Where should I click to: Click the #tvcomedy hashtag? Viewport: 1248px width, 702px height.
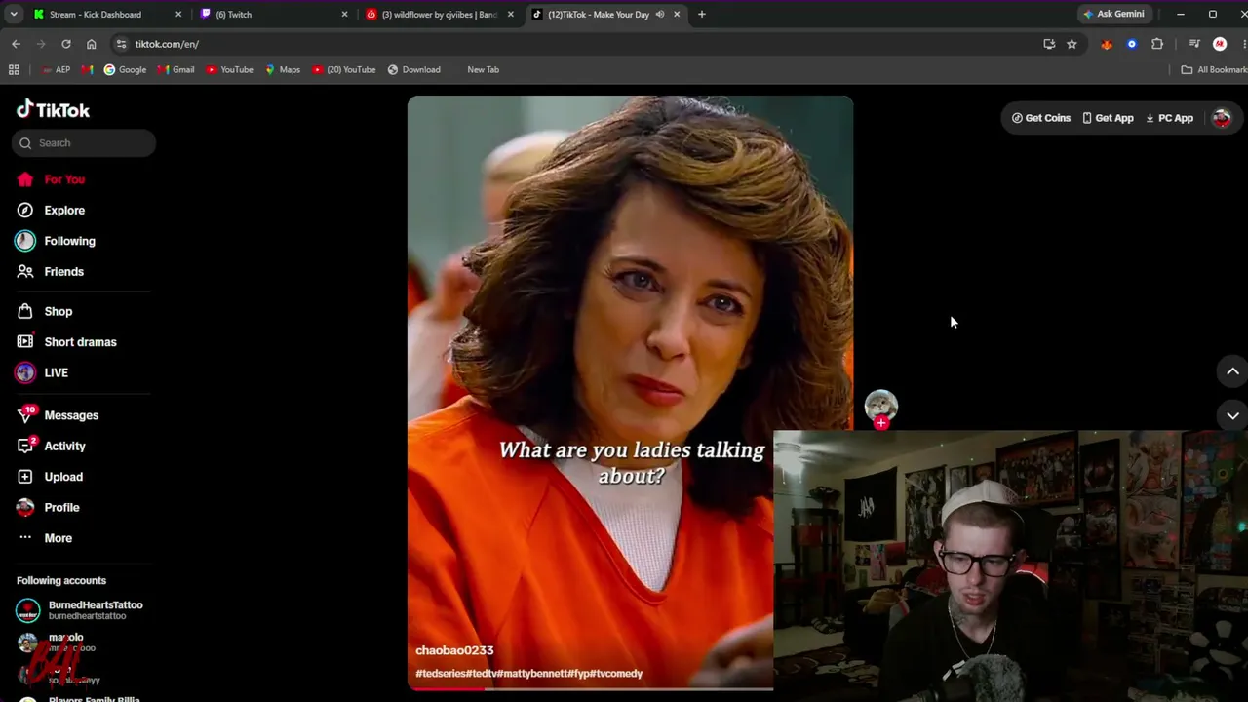coord(616,674)
